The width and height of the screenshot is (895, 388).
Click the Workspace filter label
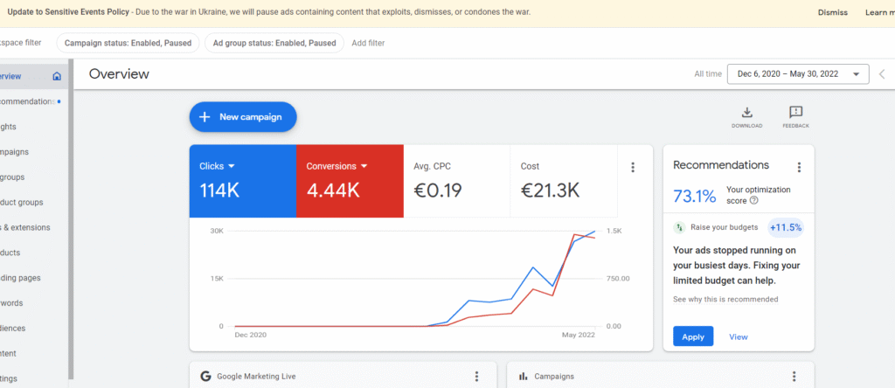(21, 43)
